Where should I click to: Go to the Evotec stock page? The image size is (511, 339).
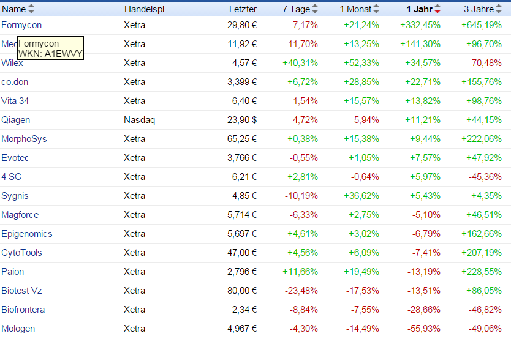click(x=15, y=158)
